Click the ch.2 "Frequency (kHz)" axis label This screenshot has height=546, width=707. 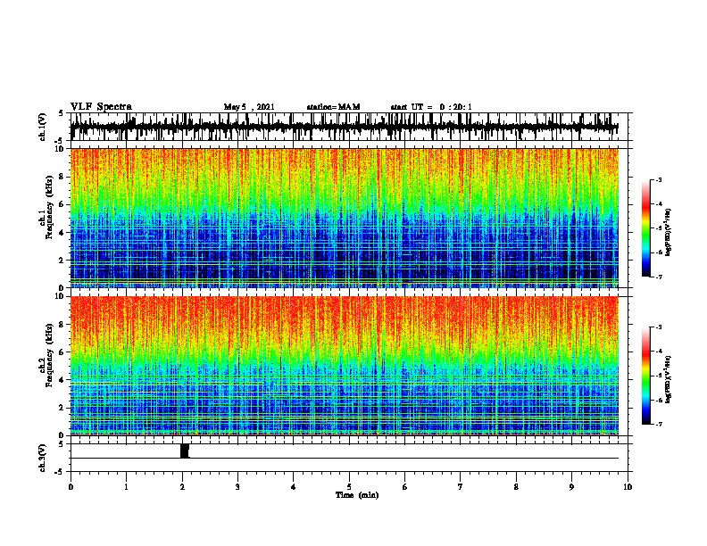click(x=49, y=355)
